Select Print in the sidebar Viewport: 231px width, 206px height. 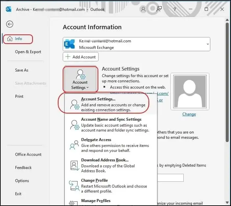(19, 96)
